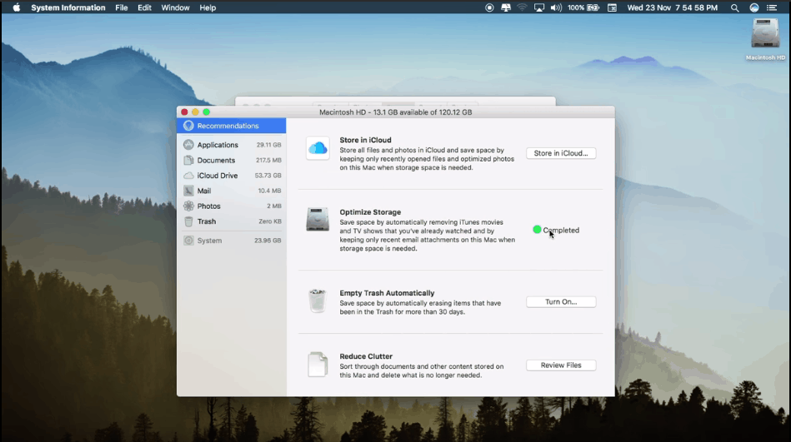Click the 23.96 GB System size

pyautogui.click(x=268, y=241)
